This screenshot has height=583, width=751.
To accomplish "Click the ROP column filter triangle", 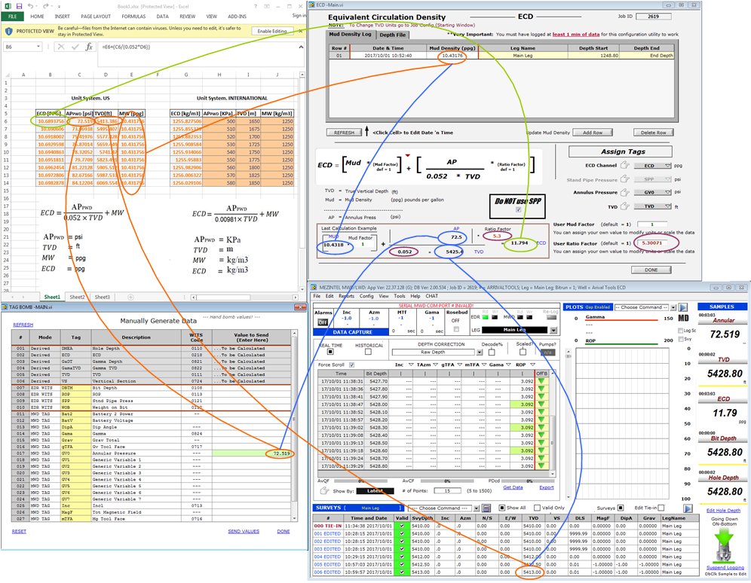I will point(532,365).
